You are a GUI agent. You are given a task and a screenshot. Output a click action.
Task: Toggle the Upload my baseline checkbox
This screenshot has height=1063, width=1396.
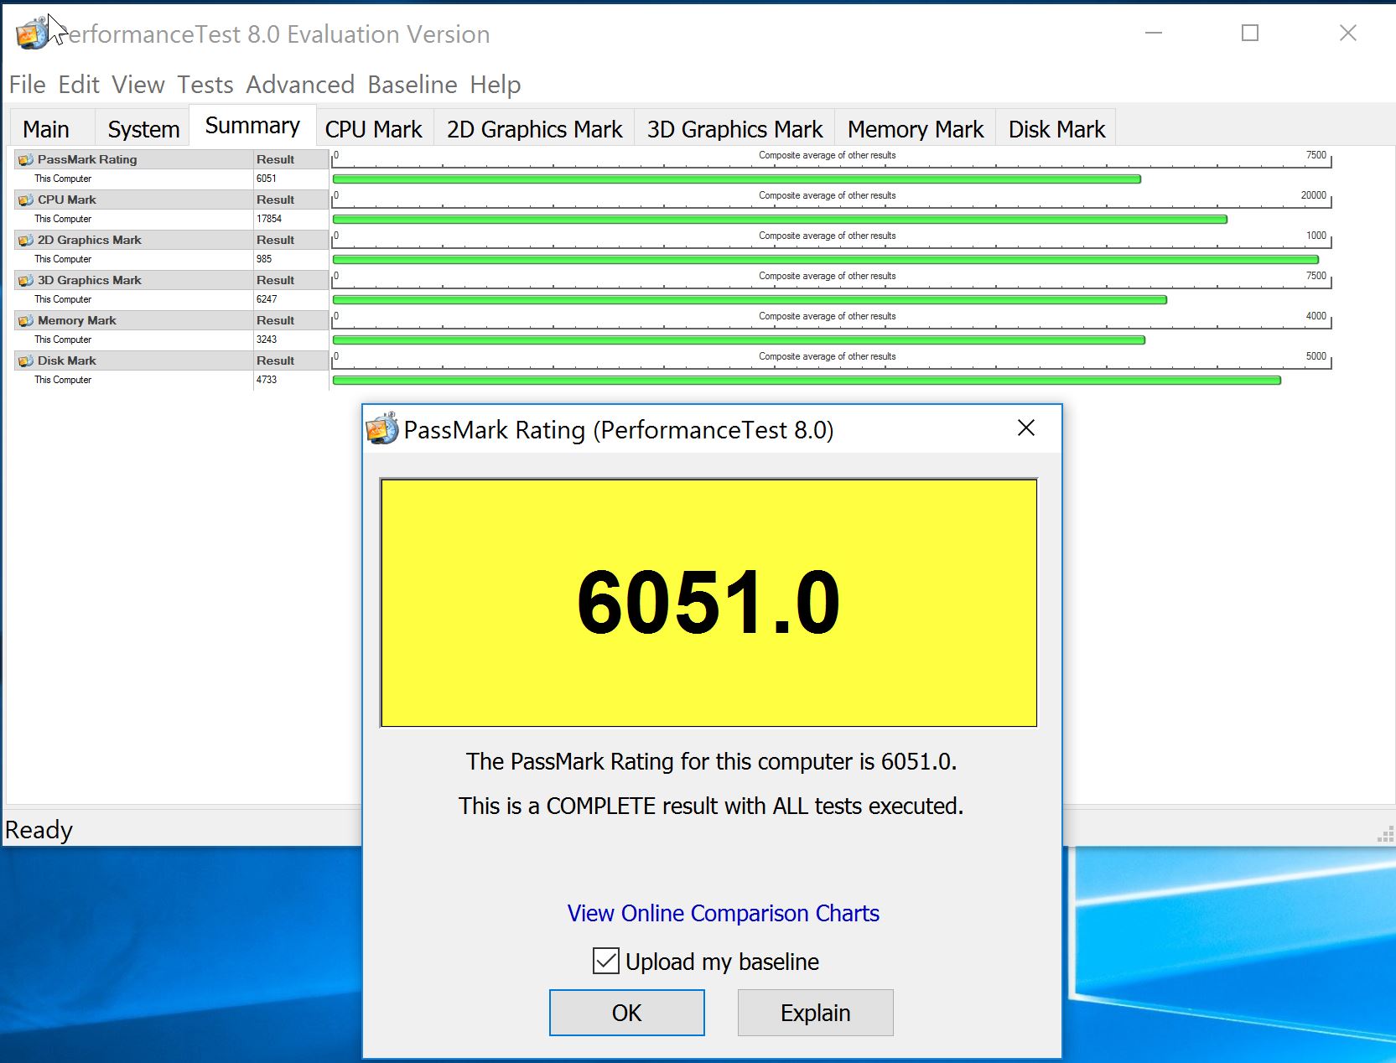click(605, 961)
